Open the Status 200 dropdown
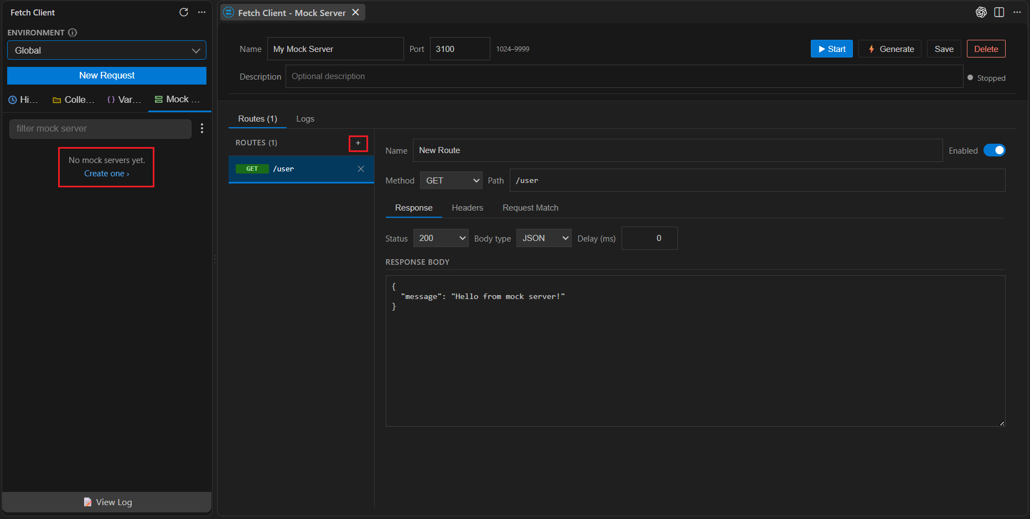Viewport: 1030px width, 519px height. [441, 238]
